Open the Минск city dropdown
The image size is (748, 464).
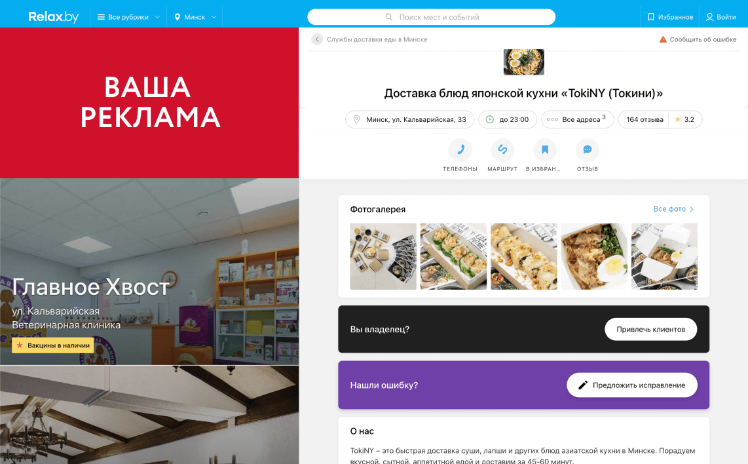click(195, 16)
